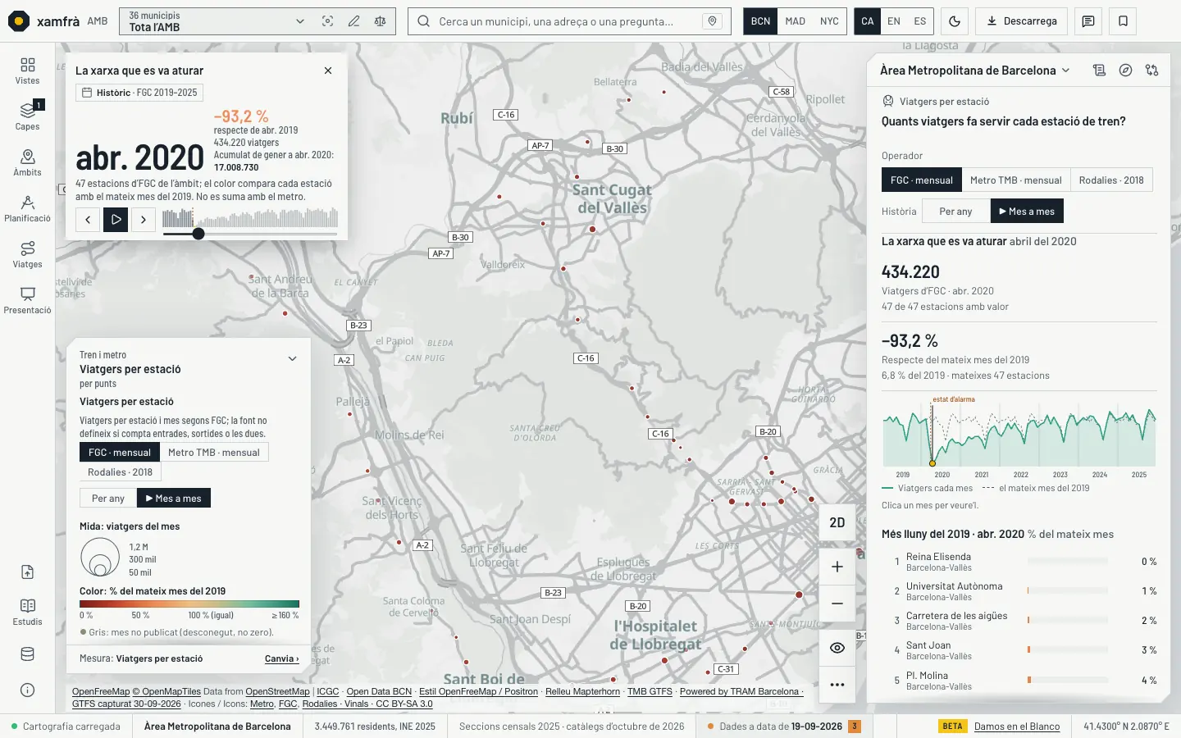The height and width of the screenshot is (738, 1181).
Task: Start Presentació mode from sidebar
Action: [27, 300]
